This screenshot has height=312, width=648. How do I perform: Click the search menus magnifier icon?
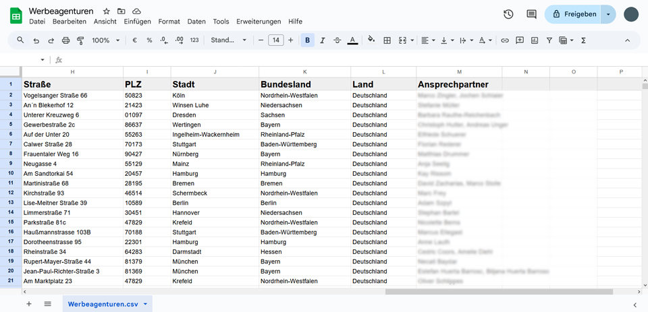[20, 40]
